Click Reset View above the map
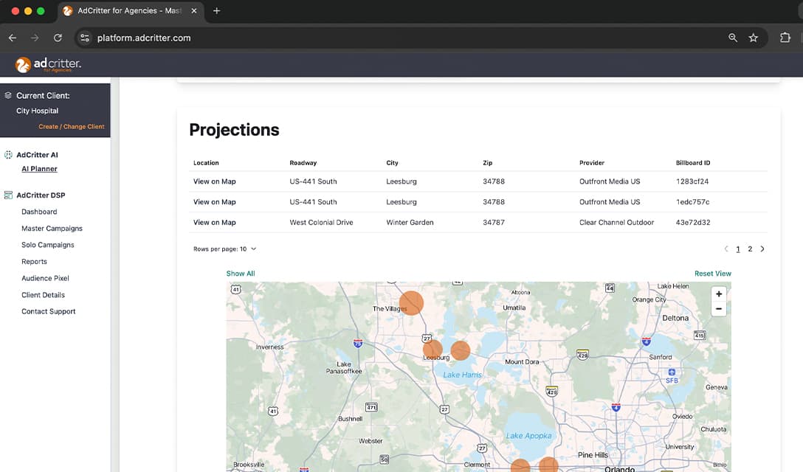This screenshot has width=803, height=472. tap(712, 274)
